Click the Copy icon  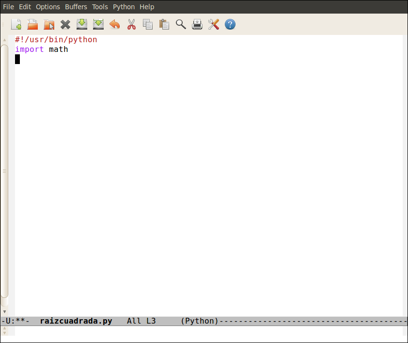(x=148, y=24)
